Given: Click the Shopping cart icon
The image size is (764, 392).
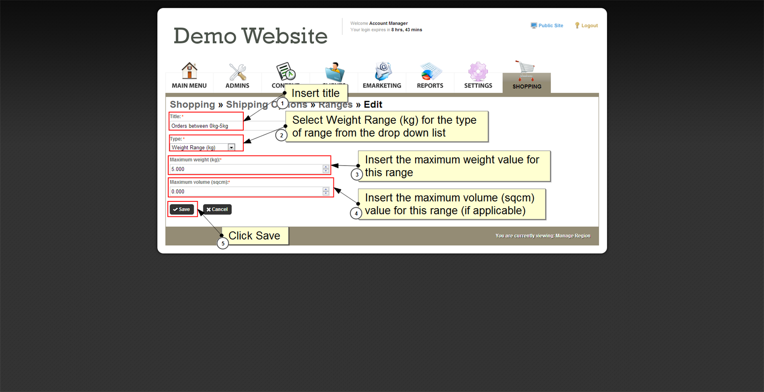Looking at the screenshot, I should 526,71.
